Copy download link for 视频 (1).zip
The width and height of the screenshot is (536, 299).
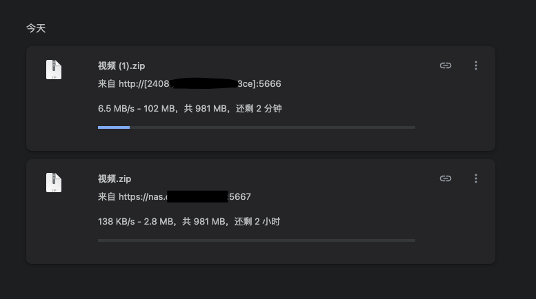pyautogui.click(x=446, y=65)
